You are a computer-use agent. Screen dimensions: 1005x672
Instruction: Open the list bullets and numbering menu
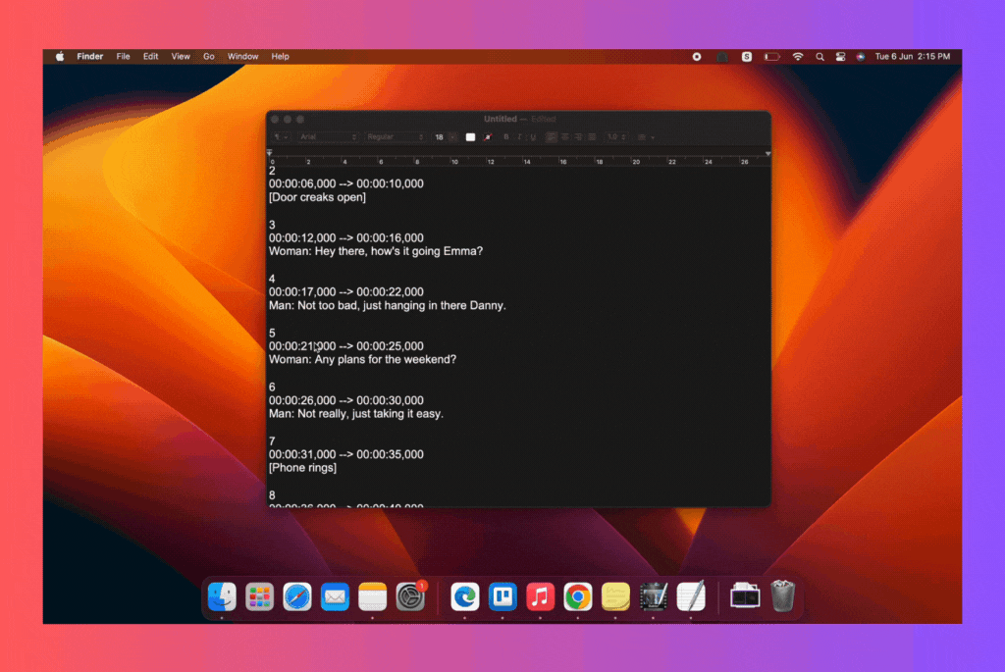(x=646, y=137)
